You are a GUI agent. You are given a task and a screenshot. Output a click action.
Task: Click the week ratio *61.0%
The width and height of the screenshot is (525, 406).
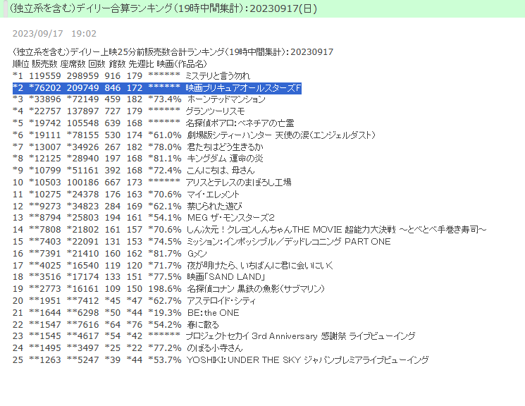point(165,135)
